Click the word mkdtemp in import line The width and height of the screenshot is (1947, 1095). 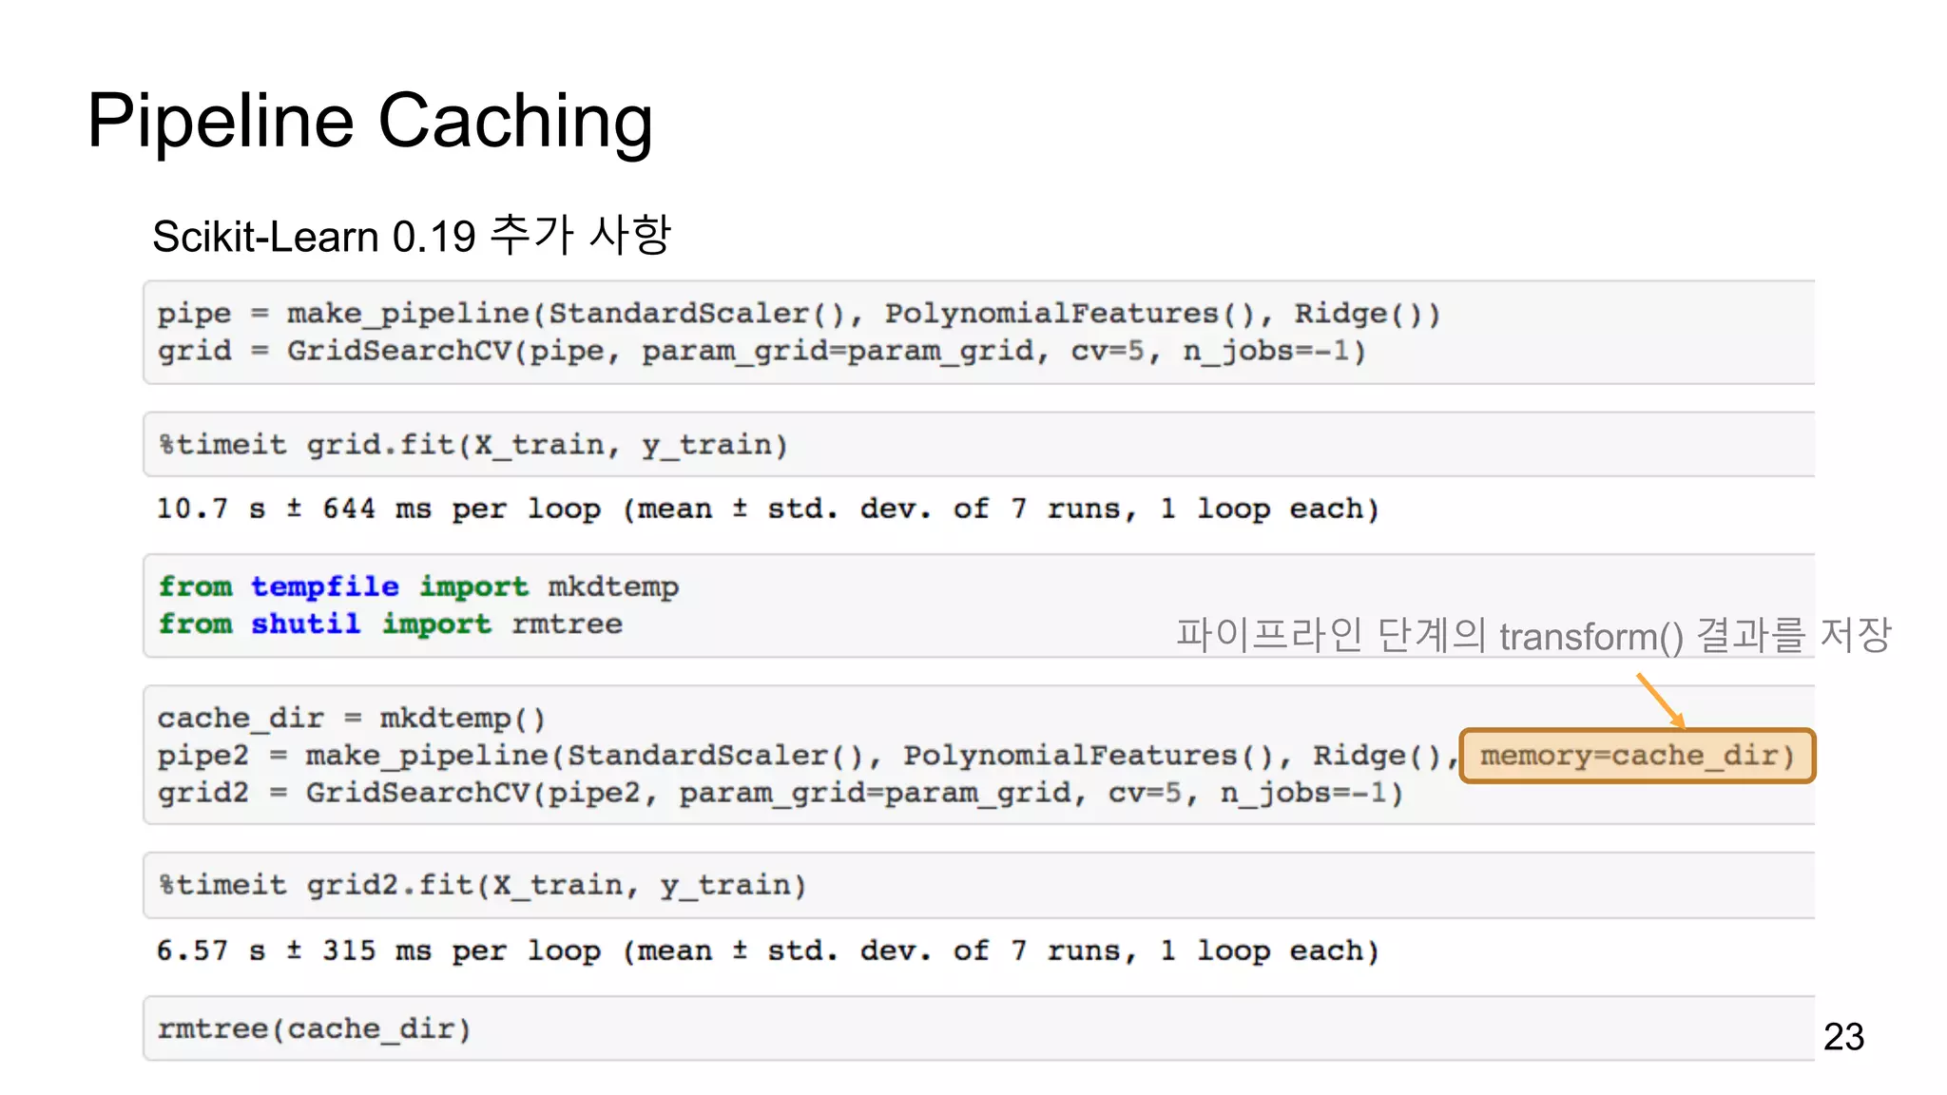[613, 586]
